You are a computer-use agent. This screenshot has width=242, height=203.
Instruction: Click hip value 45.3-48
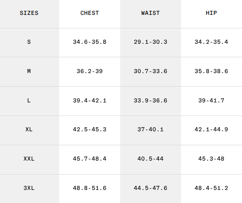(211, 159)
